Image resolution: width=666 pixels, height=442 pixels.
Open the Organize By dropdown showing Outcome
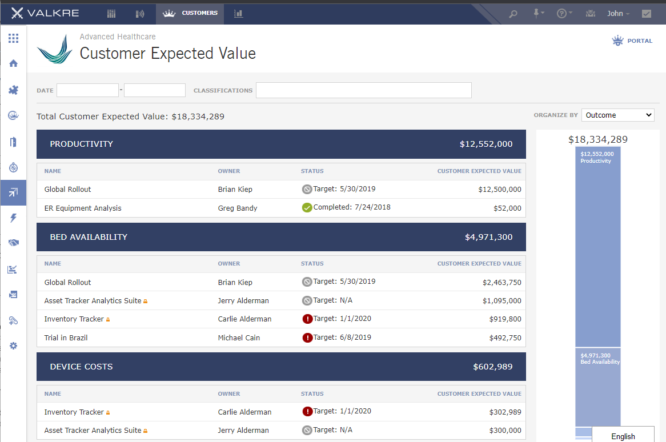[617, 115]
